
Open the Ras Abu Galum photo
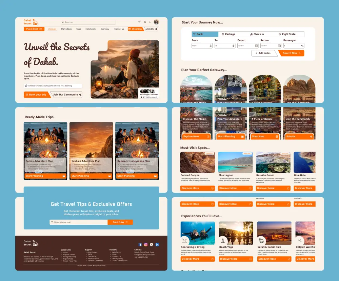click(x=273, y=162)
